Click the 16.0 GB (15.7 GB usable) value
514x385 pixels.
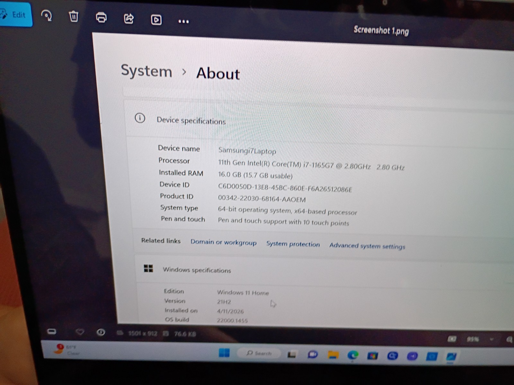click(255, 175)
